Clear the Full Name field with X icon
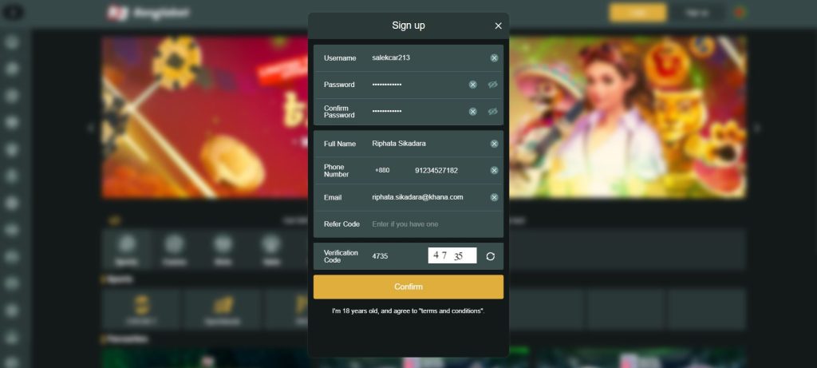 494,144
